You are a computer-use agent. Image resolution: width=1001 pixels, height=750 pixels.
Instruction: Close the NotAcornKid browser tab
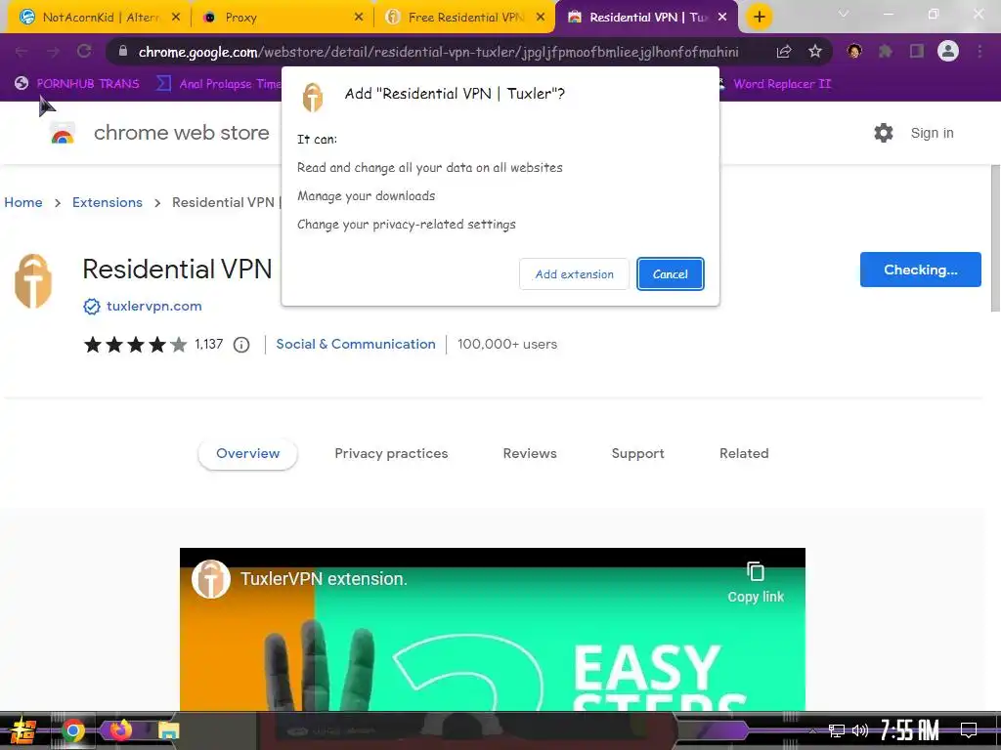coord(176,18)
